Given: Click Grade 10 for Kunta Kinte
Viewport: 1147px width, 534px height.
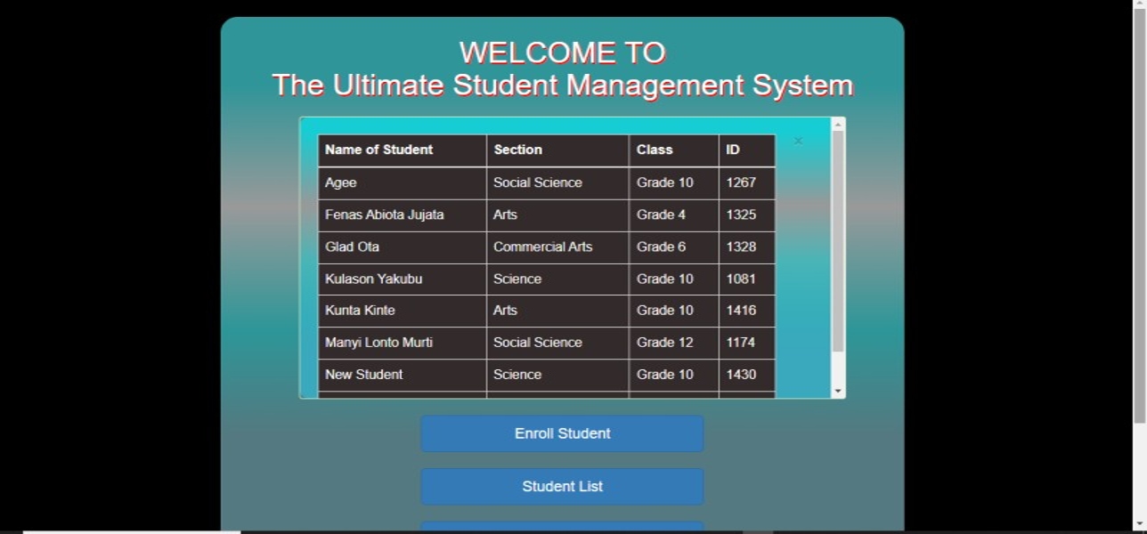Looking at the screenshot, I should pos(664,310).
